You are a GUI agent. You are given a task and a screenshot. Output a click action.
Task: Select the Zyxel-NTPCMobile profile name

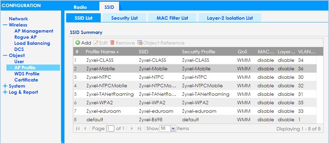tap(107, 86)
